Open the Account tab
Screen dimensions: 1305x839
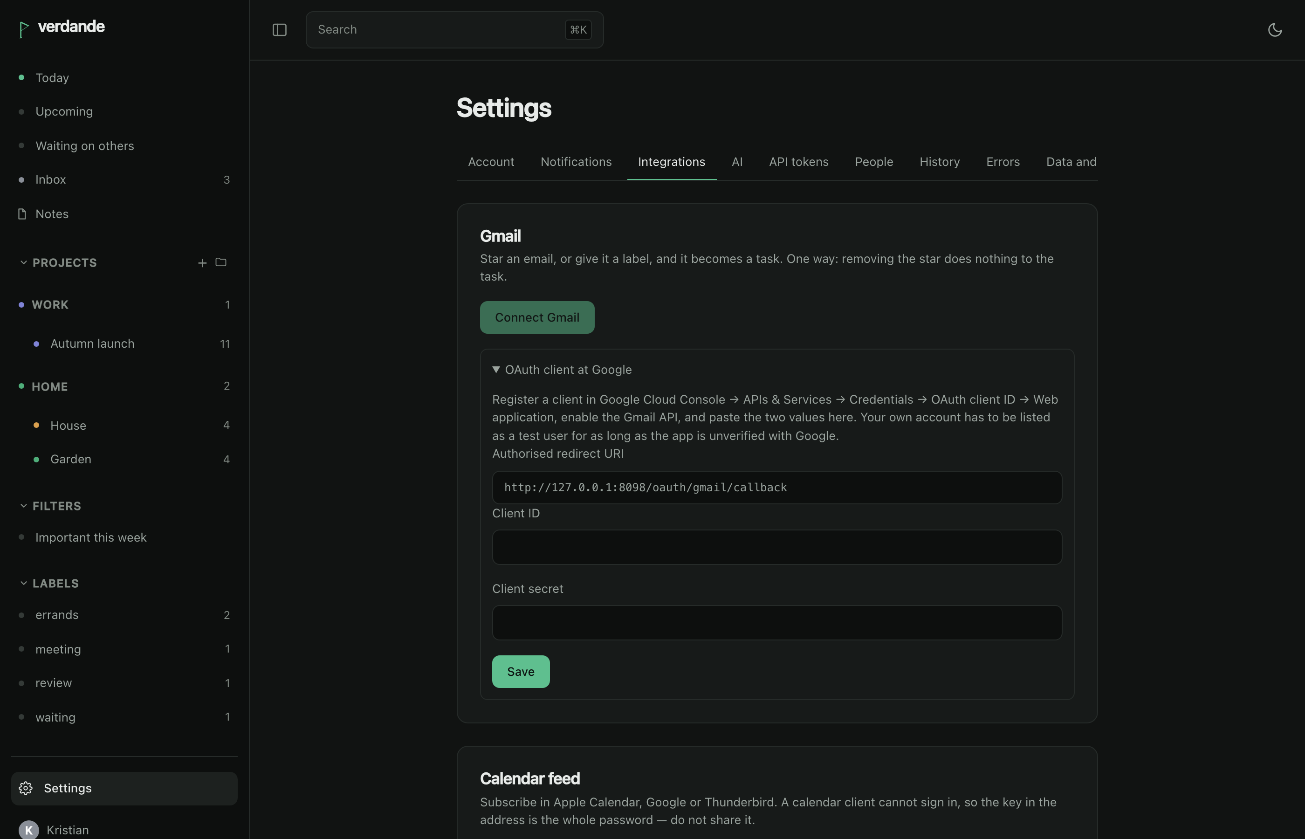coord(491,162)
